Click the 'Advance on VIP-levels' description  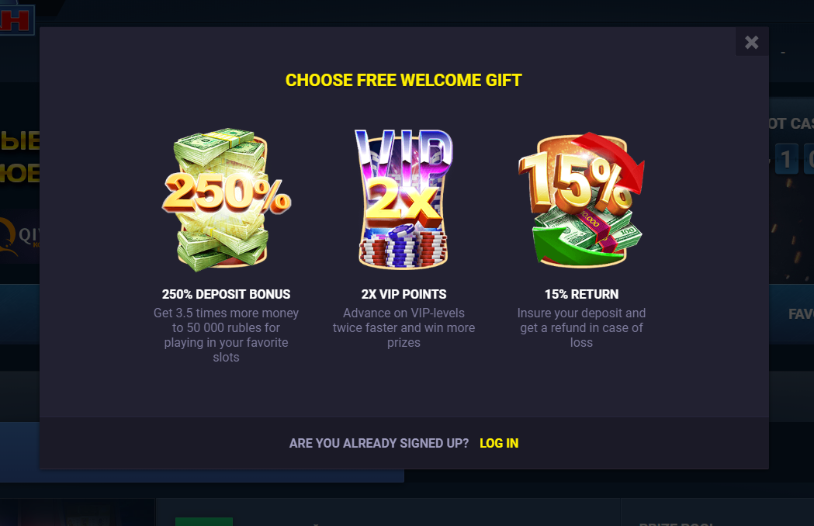(404, 327)
